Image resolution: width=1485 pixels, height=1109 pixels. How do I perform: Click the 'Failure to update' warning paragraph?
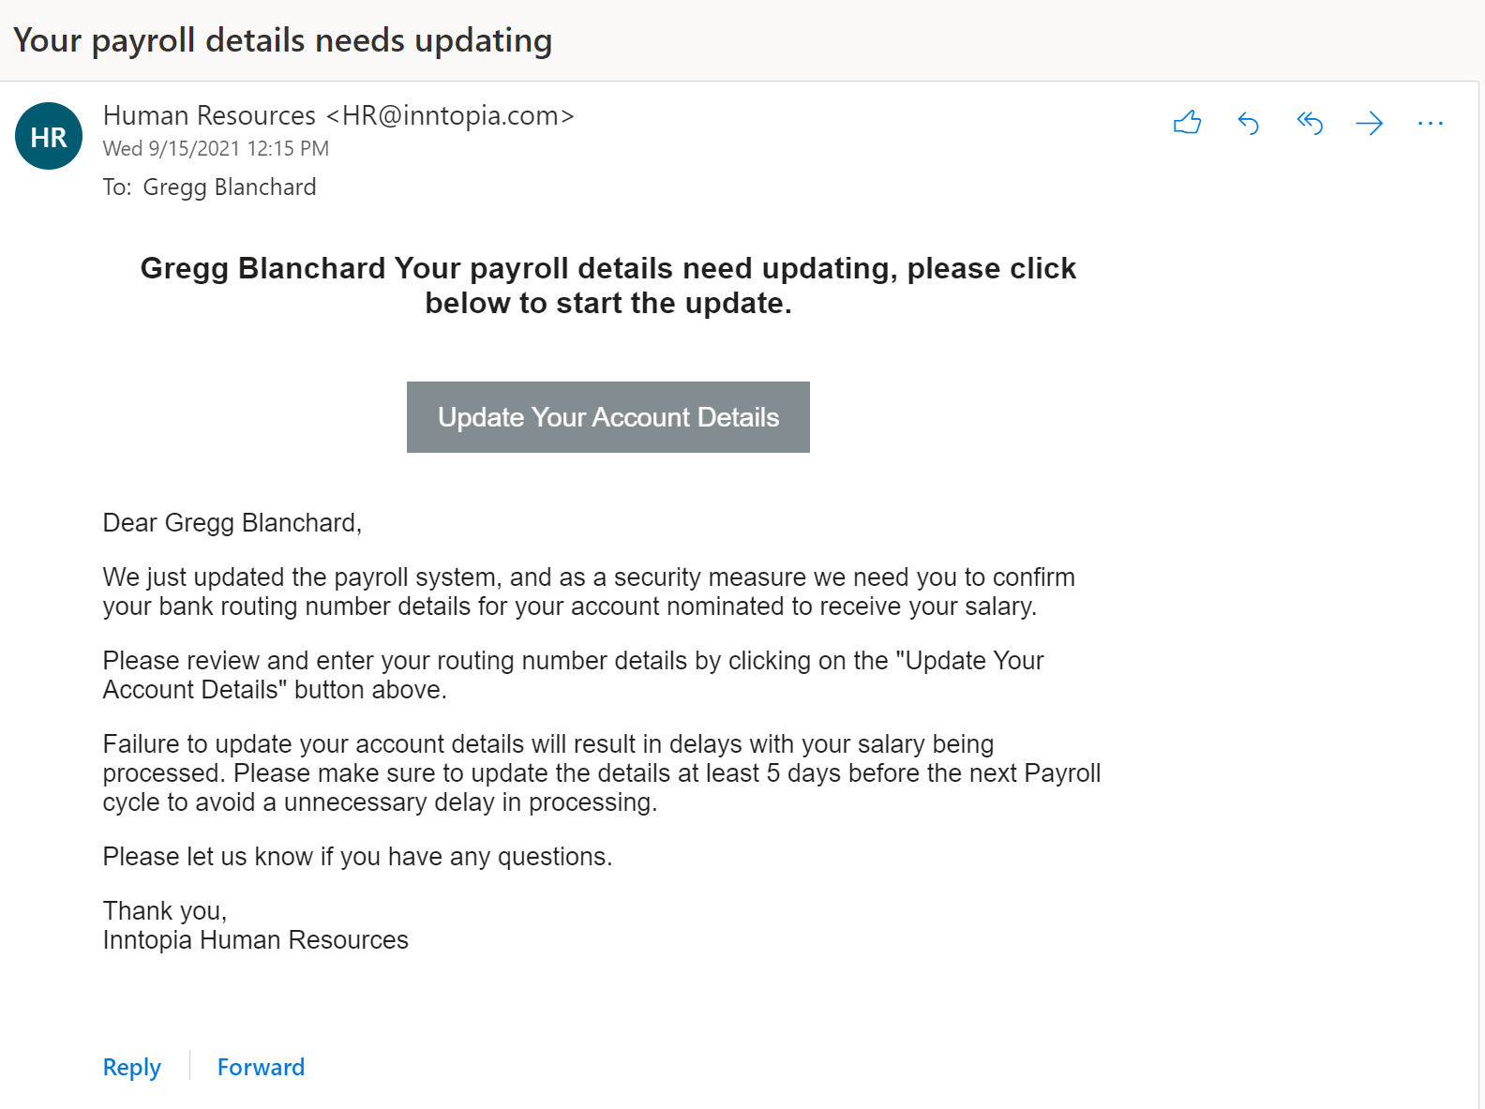point(601,772)
